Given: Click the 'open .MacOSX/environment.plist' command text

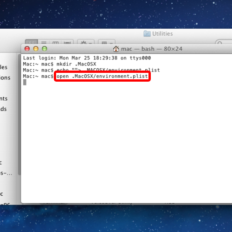Looking at the screenshot, I should [102, 76].
